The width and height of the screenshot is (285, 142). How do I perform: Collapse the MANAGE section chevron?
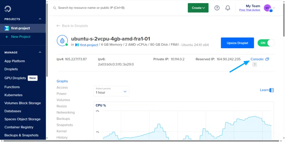[40, 53]
